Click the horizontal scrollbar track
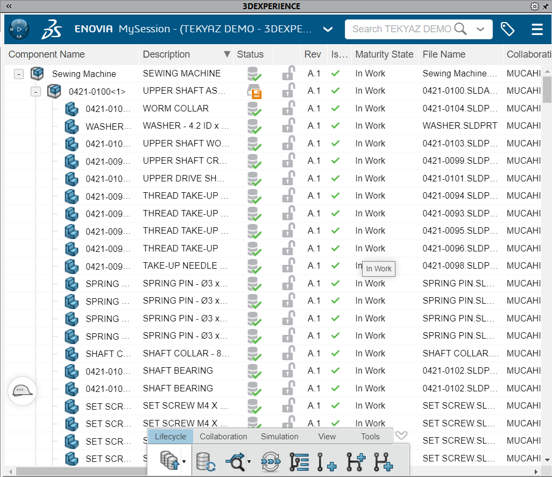Screen dimensions: 552x477 272,472
